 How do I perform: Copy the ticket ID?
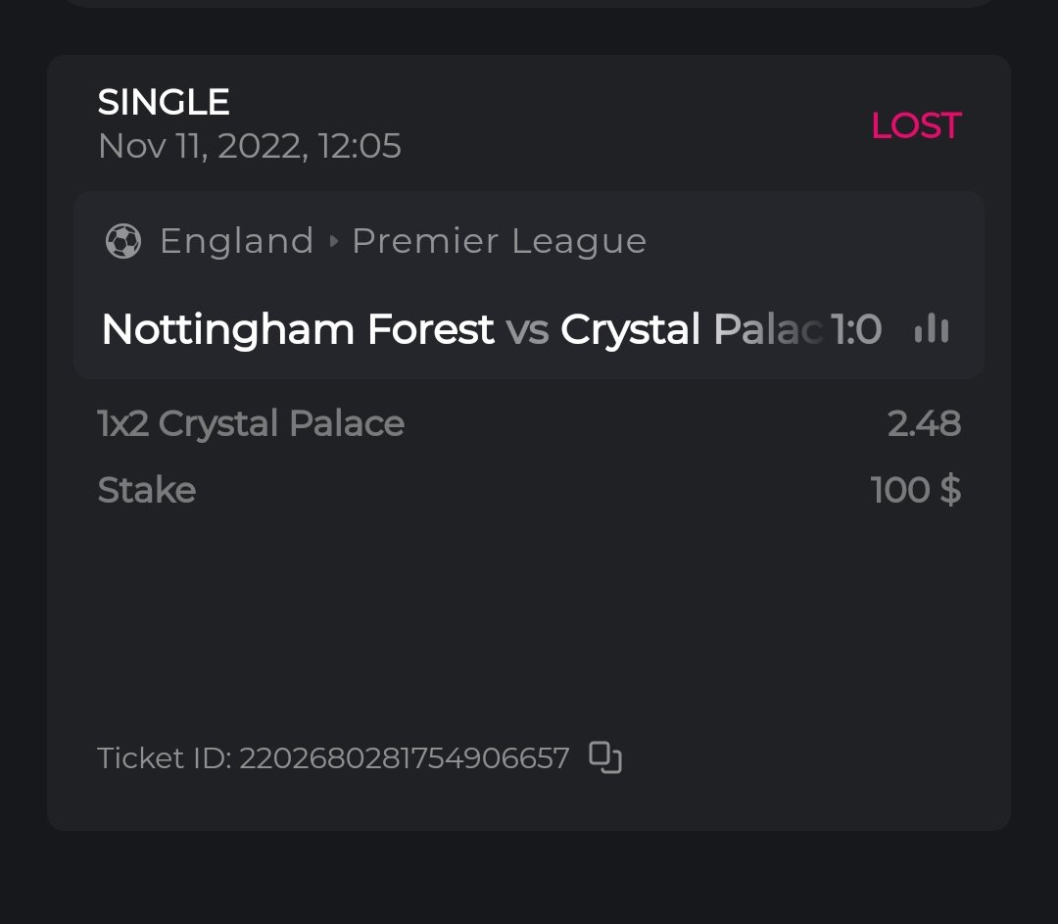(x=605, y=757)
